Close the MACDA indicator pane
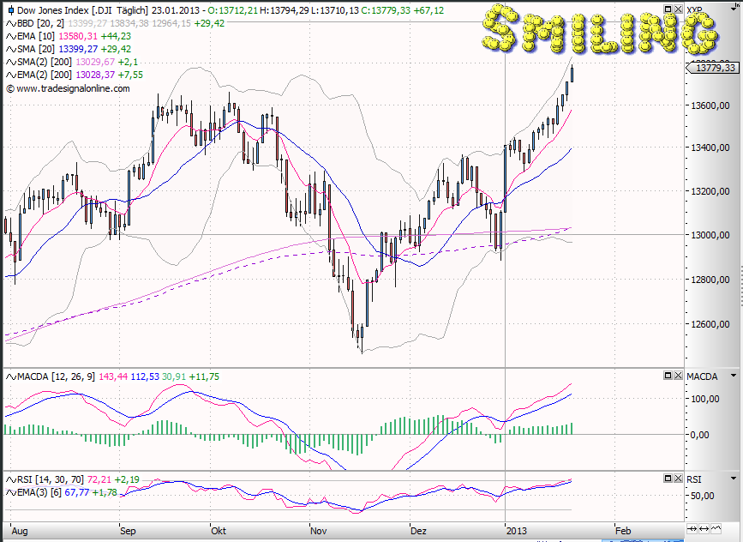The image size is (743, 542). [677, 376]
